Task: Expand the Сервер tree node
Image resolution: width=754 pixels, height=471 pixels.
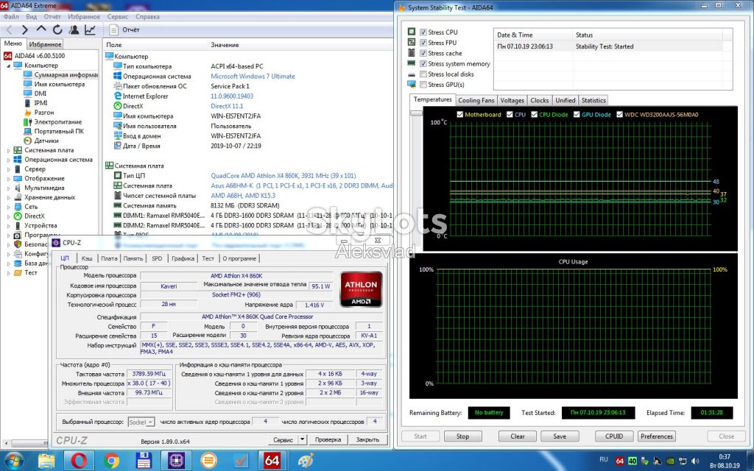Action: 8,169
